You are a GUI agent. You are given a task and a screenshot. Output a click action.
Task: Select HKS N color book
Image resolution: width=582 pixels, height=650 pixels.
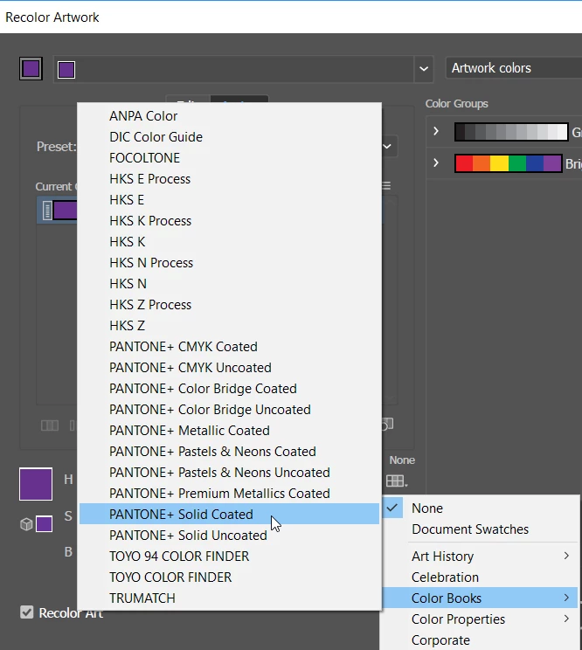pos(229,284)
